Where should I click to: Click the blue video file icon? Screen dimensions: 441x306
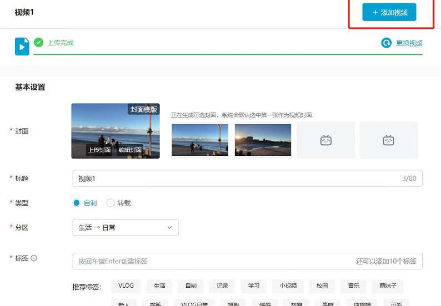(x=22, y=47)
